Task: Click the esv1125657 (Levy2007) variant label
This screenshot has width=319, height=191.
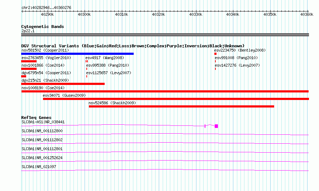Action: coord(109,73)
